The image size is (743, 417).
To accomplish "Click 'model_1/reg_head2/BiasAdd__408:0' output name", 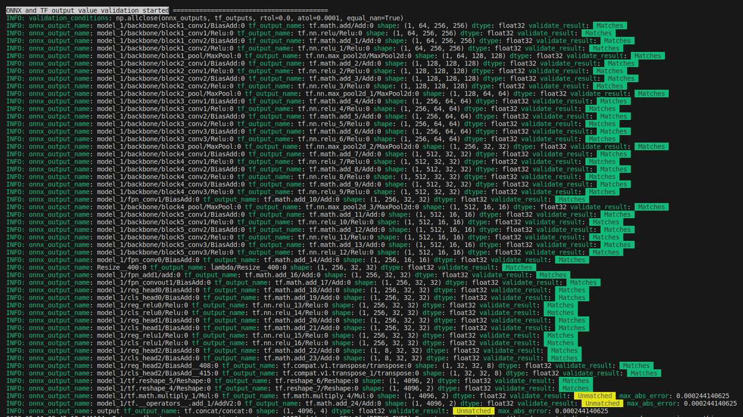I will click(158, 365).
